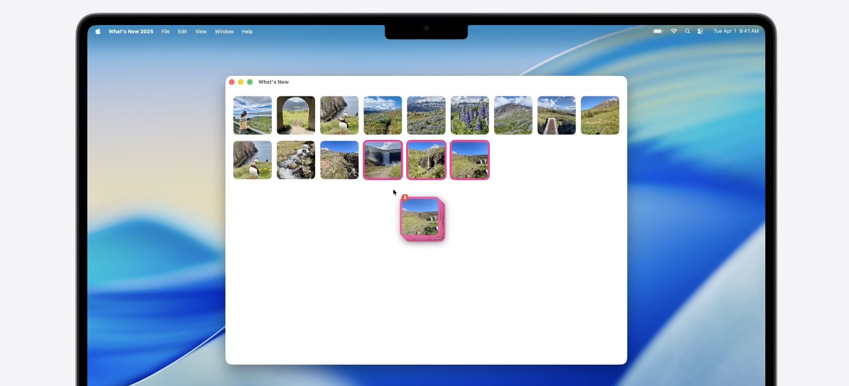Close the What's New window
This screenshot has width=849, height=386.
coord(231,82)
